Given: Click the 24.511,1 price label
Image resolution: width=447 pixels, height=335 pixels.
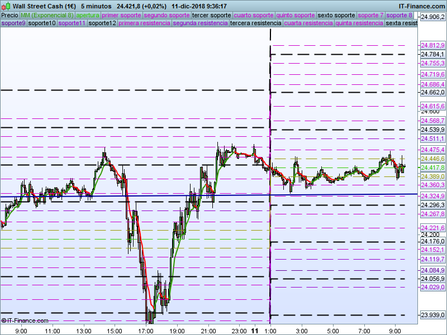Looking at the screenshot, I should [x=432, y=138].
